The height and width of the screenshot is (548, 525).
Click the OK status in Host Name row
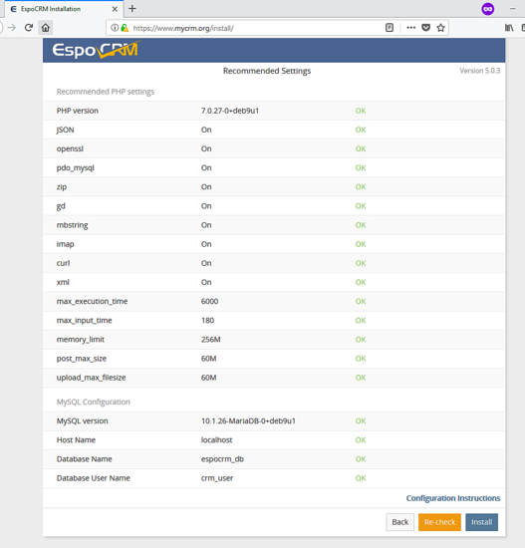(x=361, y=440)
